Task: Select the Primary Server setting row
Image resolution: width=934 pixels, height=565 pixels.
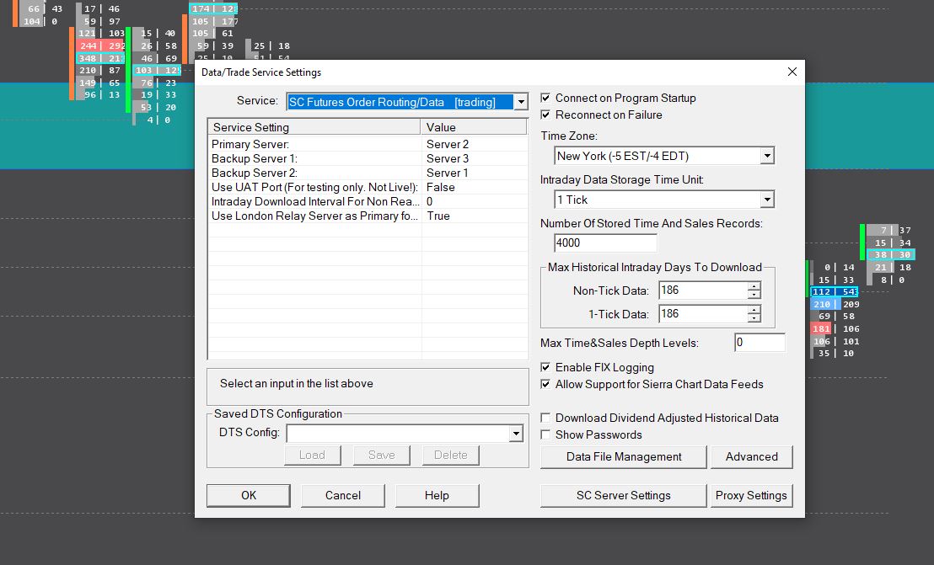Action: tap(368, 144)
